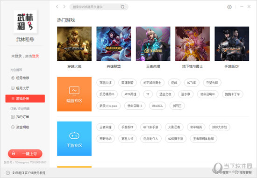Open 在线客服 in the bottom bar
This screenshot has height=178, width=257.
click(x=243, y=172)
